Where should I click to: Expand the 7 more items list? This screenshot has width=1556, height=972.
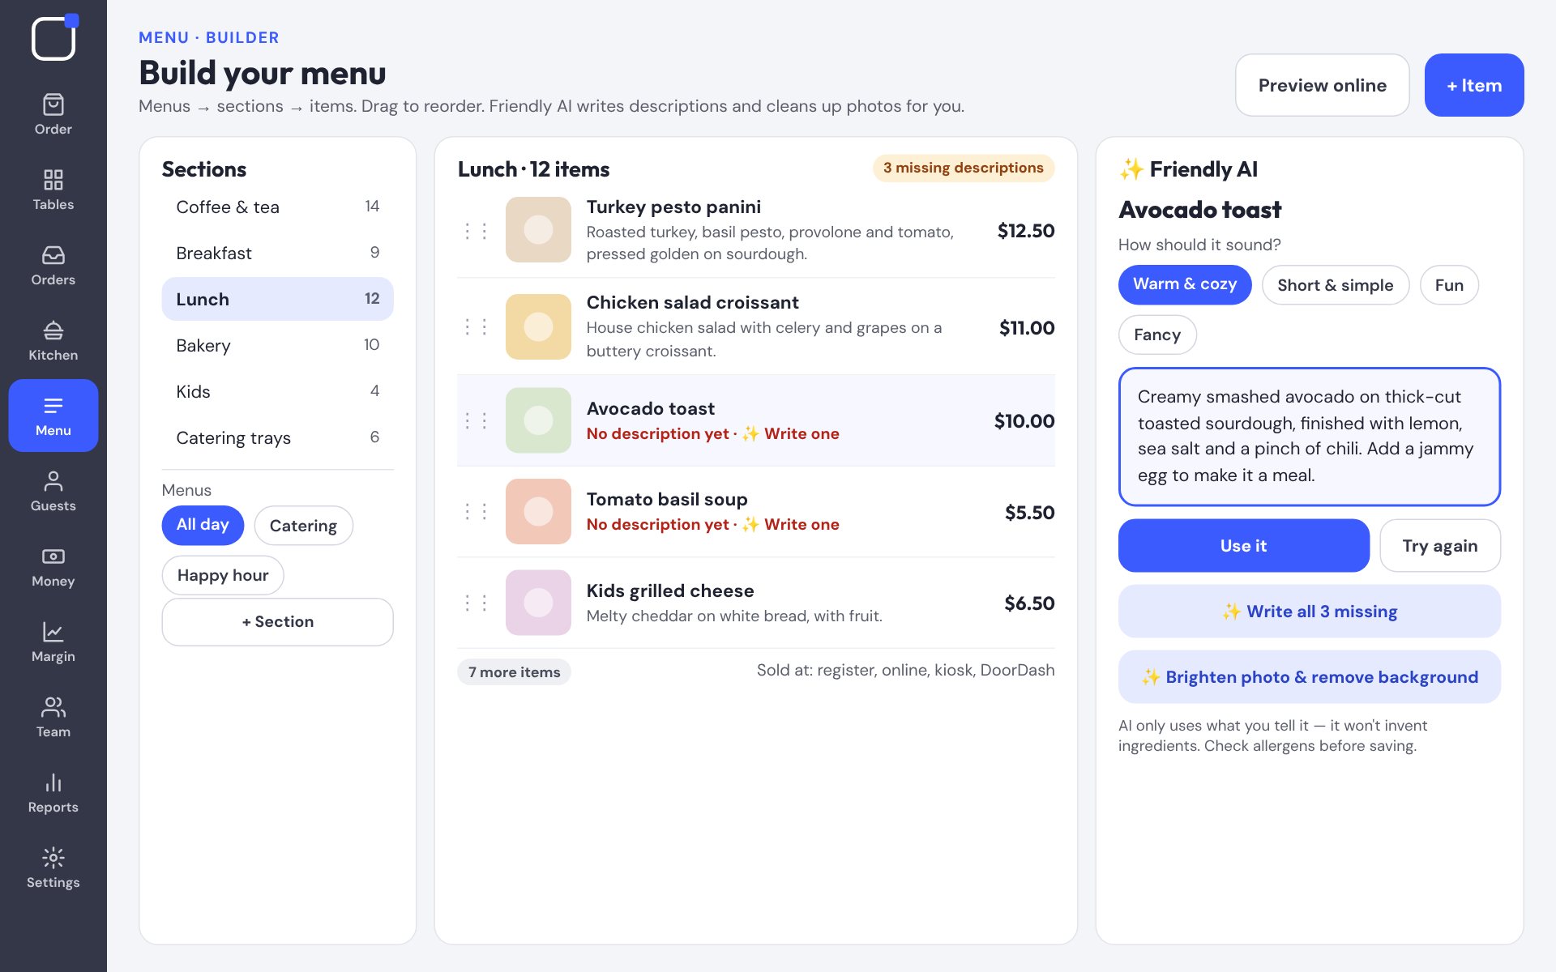514,672
